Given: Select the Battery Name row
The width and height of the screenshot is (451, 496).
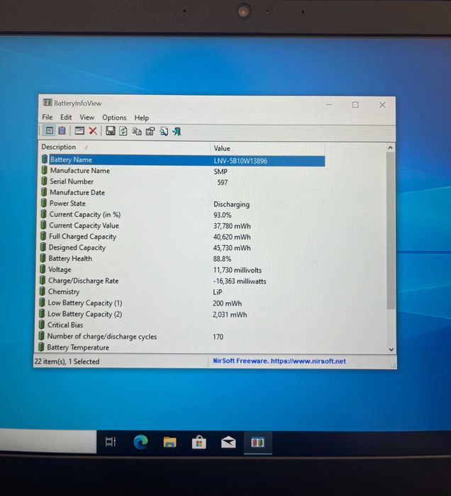Looking at the screenshot, I should pos(183,160).
